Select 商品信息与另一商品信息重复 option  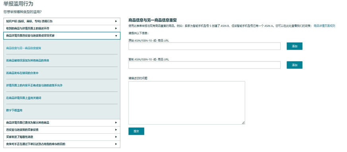24,48
